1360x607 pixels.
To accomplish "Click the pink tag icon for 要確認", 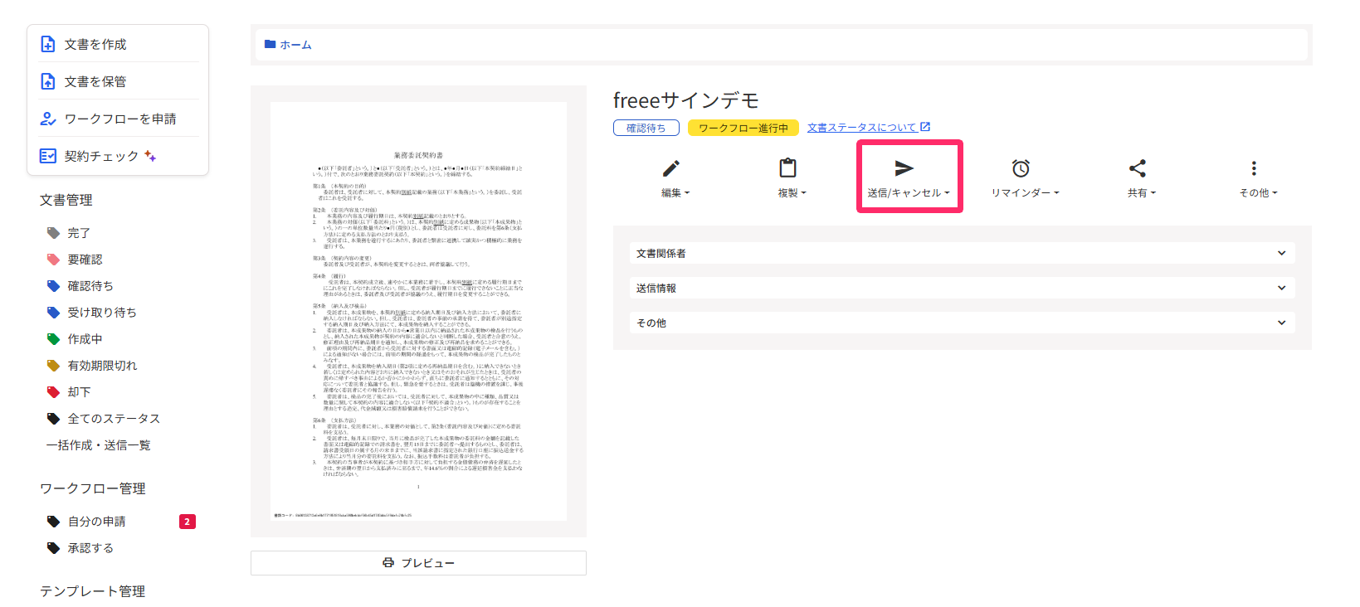I will point(54,260).
